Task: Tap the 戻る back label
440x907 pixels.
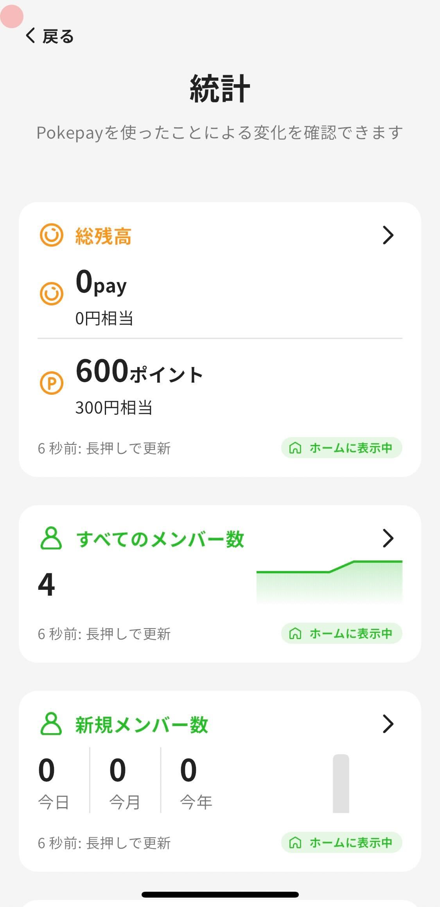Action: (58, 36)
